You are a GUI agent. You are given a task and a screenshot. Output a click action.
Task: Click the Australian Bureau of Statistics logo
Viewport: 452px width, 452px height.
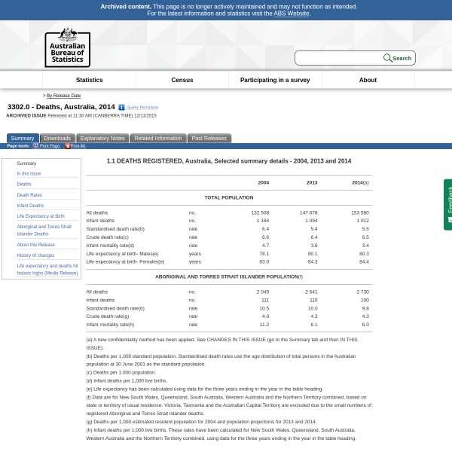click(67, 47)
